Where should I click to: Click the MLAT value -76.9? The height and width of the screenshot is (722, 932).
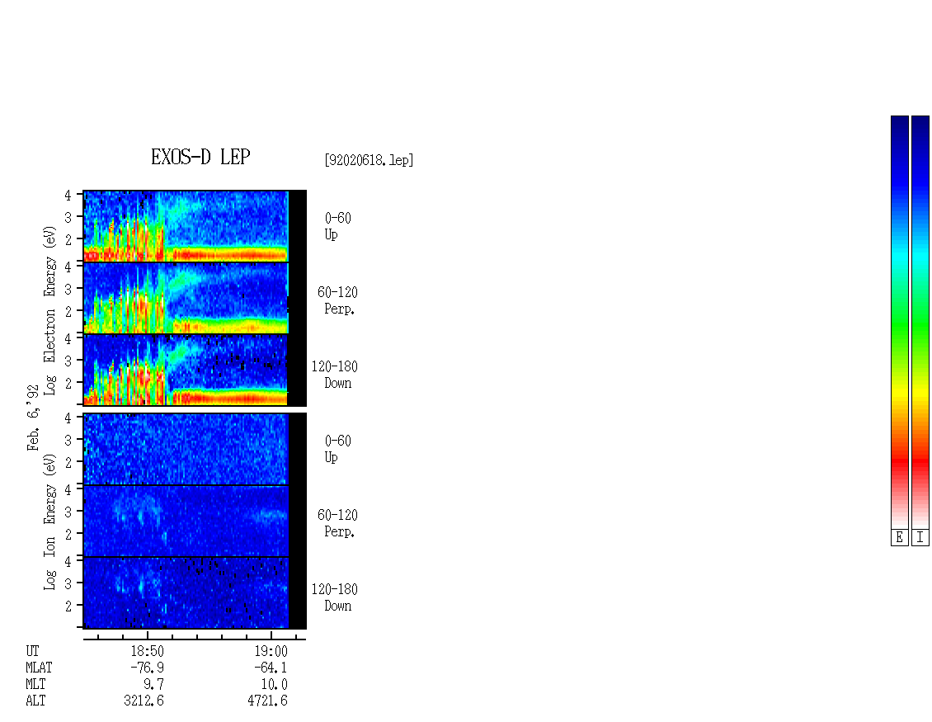[148, 668]
